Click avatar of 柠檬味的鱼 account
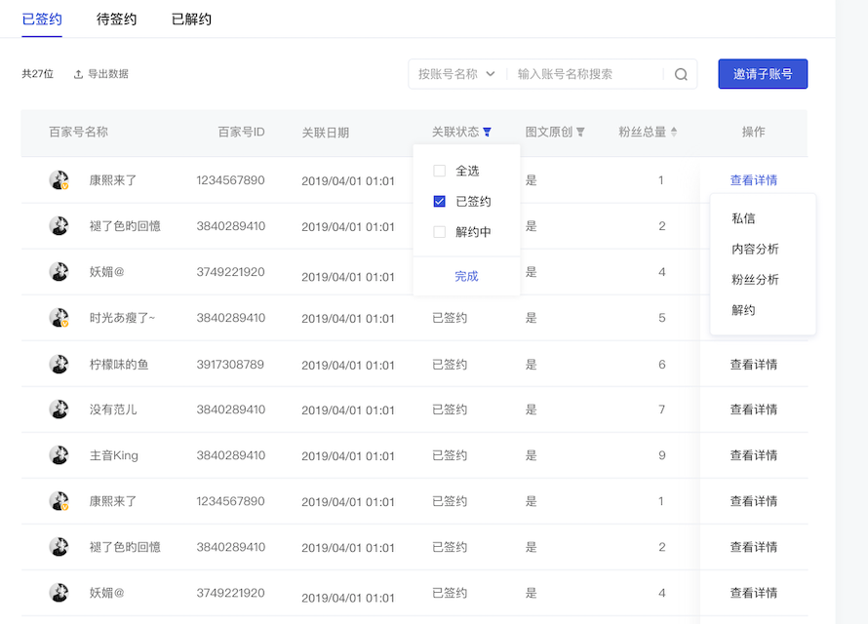 pos(59,364)
